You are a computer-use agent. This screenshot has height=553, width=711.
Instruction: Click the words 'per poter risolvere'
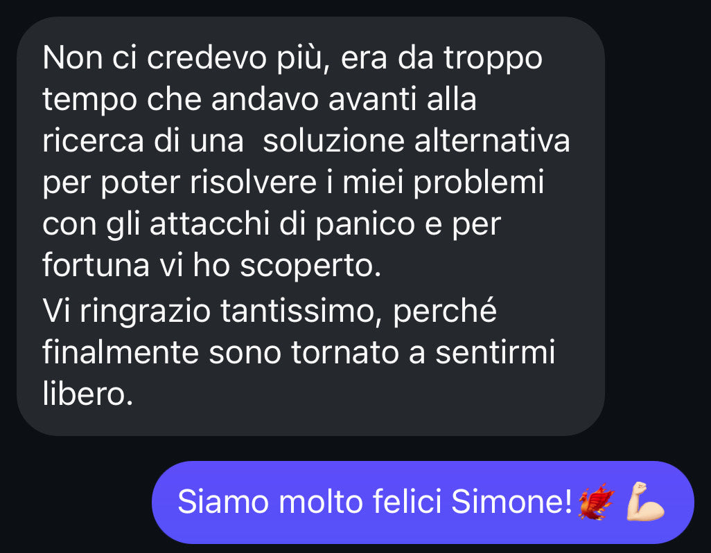pos(179,183)
